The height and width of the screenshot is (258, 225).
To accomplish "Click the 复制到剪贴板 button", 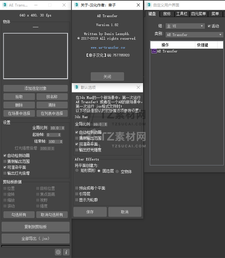I will click(x=36, y=227).
